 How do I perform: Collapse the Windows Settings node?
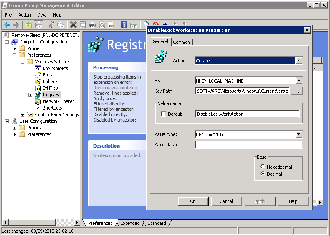coord(22,62)
